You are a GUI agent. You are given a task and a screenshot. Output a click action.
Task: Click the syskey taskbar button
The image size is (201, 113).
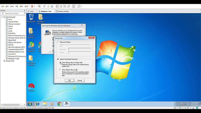(67, 104)
